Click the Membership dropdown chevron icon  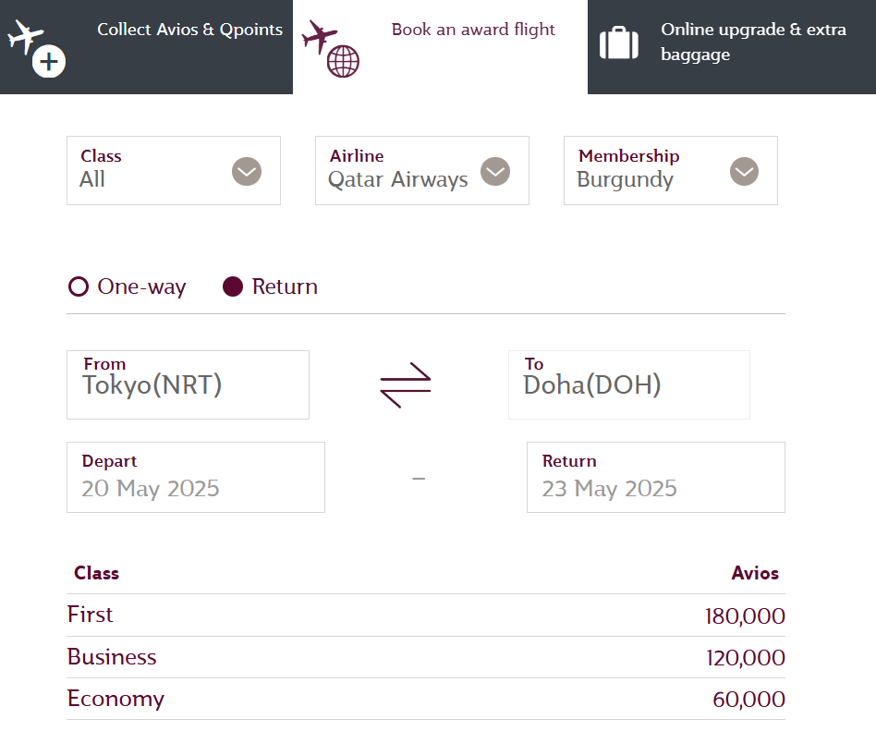pyautogui.click(x=744, y=172)
